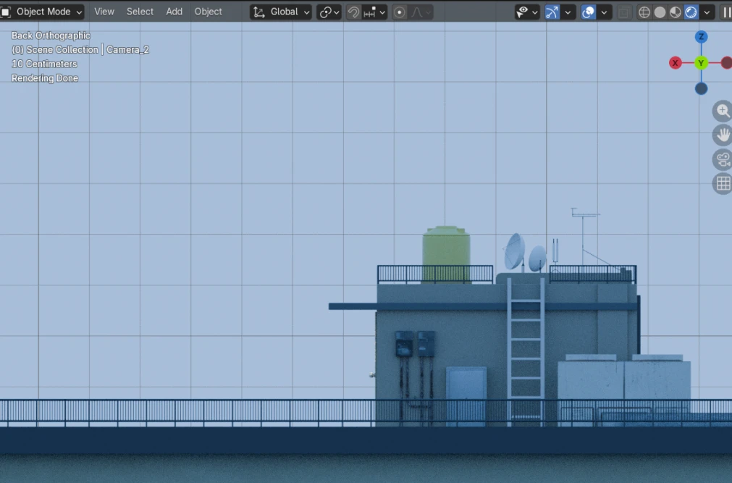Click the red X axis gizmo
The image size is (732, 483).
[675, 62]
